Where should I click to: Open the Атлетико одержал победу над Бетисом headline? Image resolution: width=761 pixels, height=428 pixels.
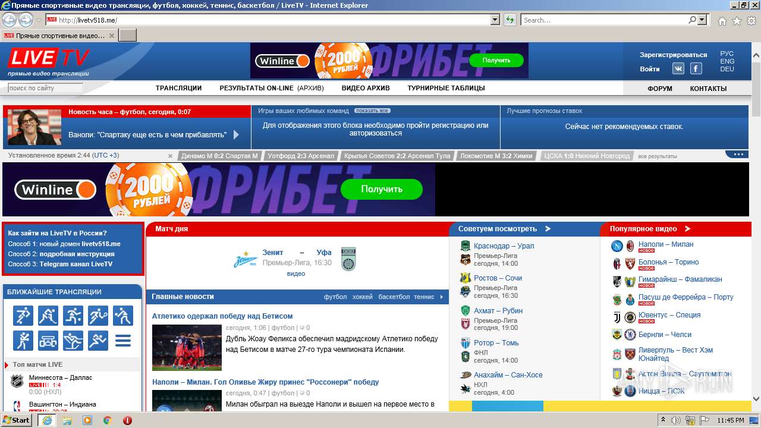pos(222,316)
